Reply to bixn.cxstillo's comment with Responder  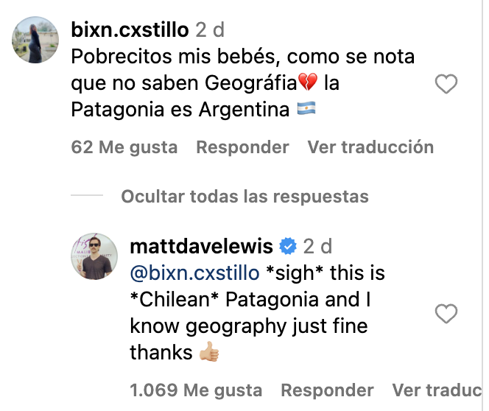242,147
